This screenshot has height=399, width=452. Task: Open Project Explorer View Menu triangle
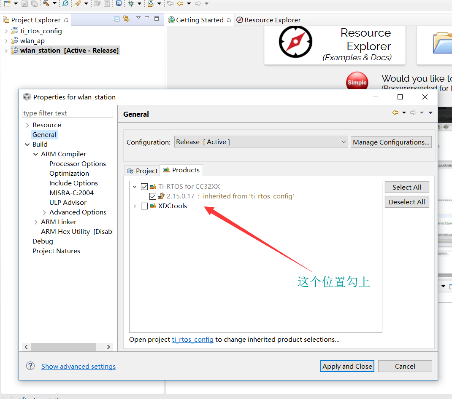138,18
